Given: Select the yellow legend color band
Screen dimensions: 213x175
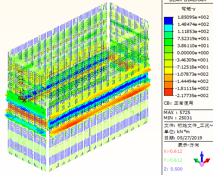Looking at the screenshot, I should [168, 70].
